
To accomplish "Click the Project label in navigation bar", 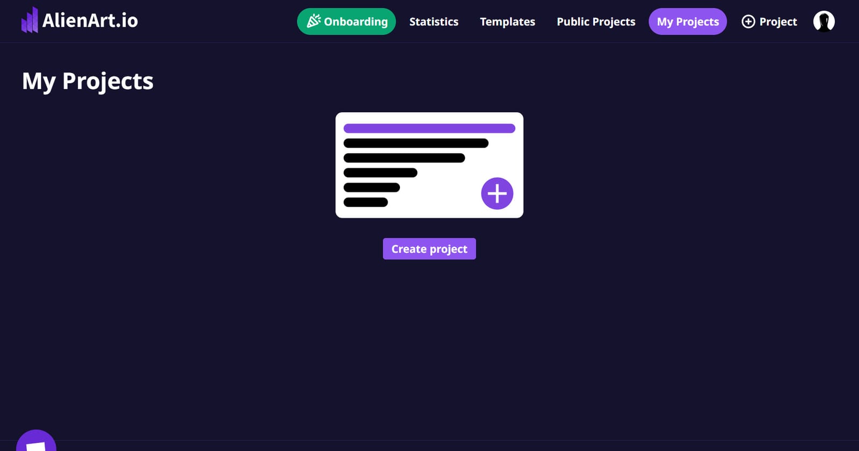I will 778,21.
